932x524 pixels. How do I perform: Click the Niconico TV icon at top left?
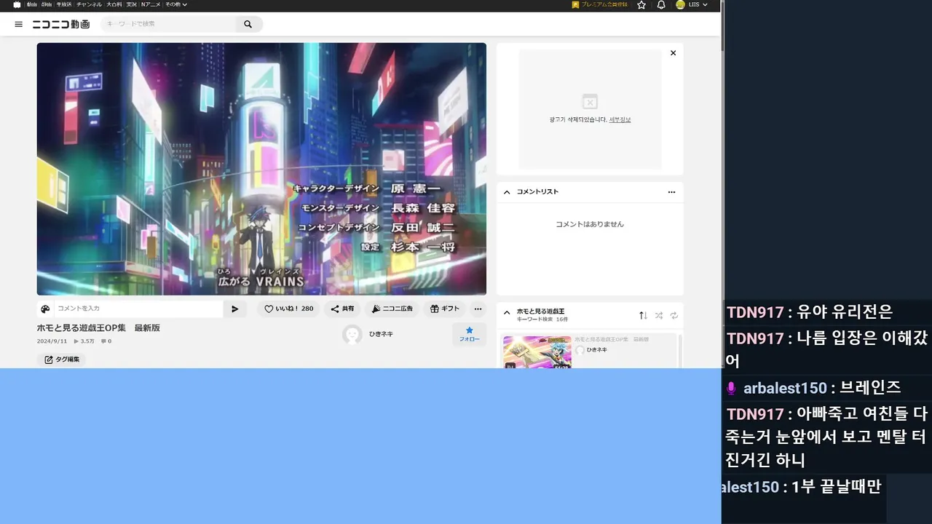coord(17,4)
